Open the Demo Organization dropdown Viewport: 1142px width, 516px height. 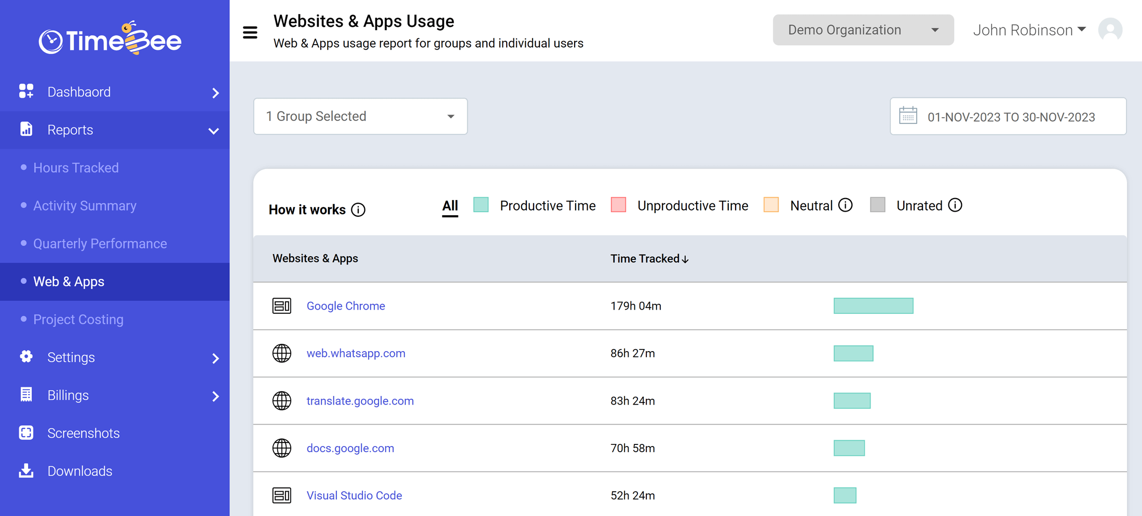click(863, 30)
